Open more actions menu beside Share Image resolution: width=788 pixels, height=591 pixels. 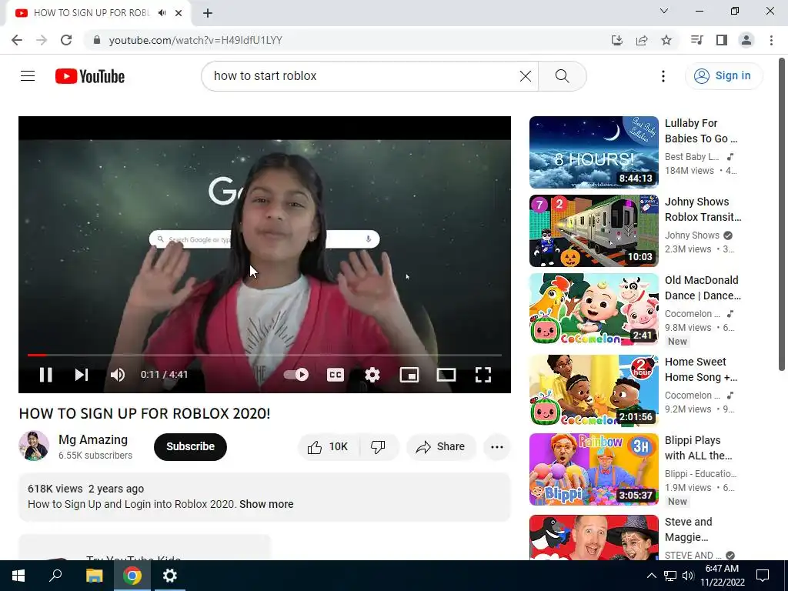point(496,447)
